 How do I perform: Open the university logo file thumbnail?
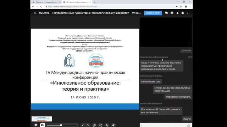click(x=42, y=119)
